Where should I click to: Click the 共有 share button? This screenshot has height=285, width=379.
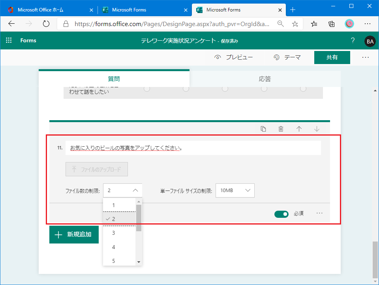click(x=332, y=57)
